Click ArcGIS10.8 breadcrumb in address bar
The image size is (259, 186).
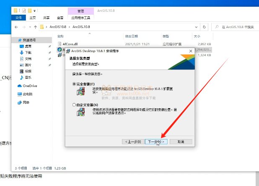point(58,27)
